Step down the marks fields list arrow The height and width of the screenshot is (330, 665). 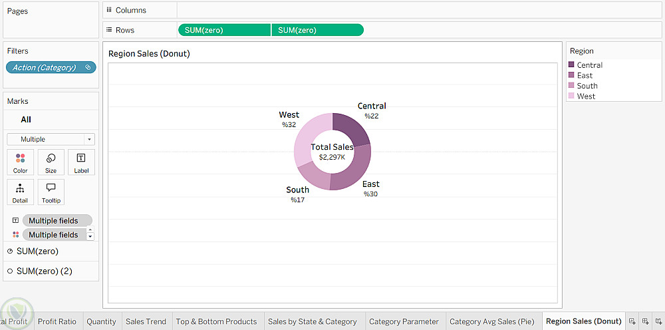90,237
